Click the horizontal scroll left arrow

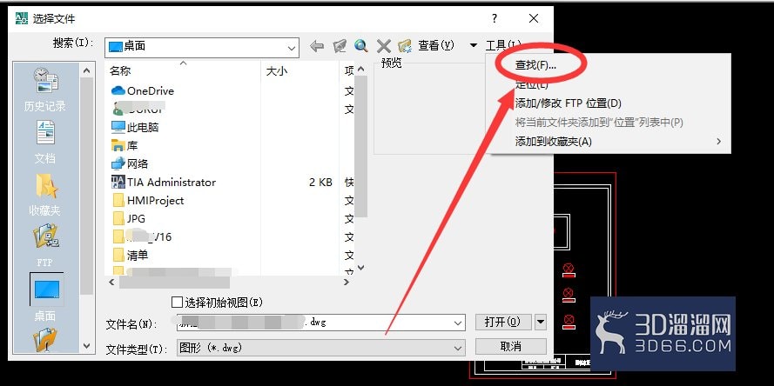coord(111,282)
